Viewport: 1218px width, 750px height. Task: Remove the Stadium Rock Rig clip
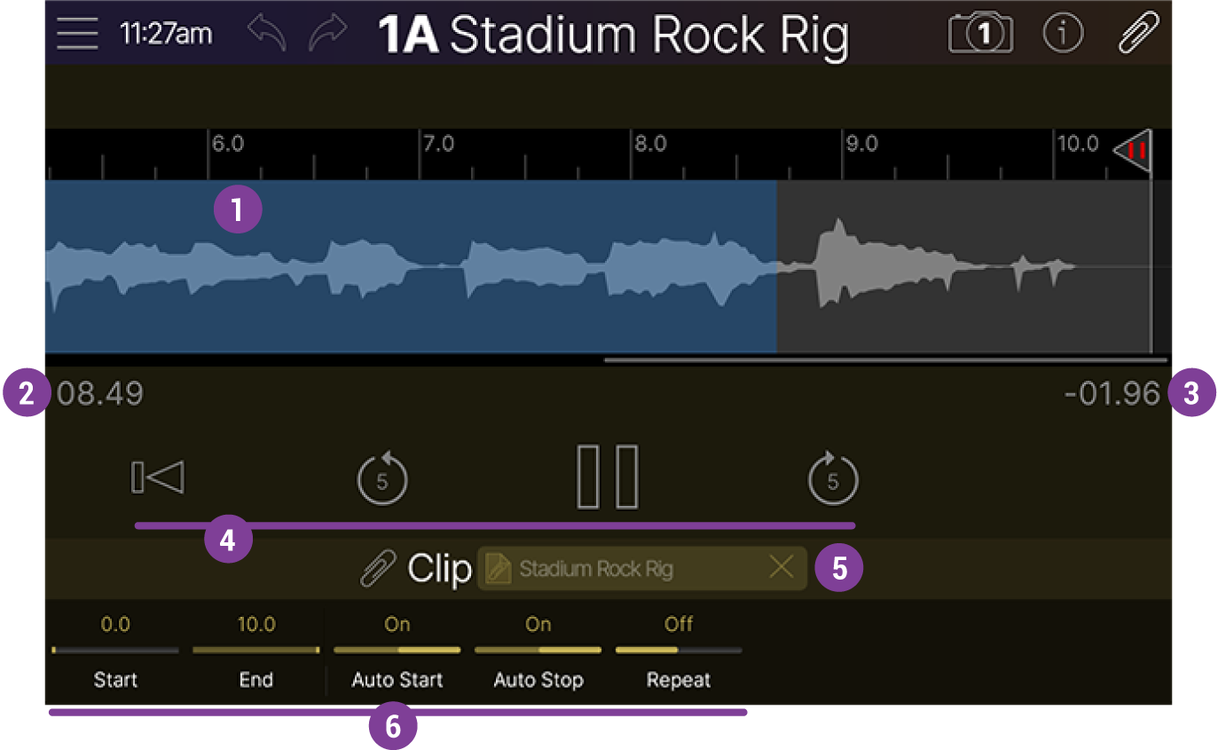[782, 568]
